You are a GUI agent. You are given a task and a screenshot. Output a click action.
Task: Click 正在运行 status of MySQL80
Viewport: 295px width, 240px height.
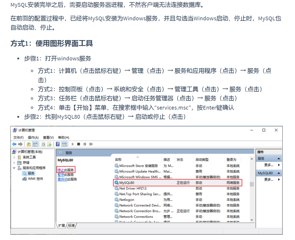pyautogui.click(x=183, y=183)
